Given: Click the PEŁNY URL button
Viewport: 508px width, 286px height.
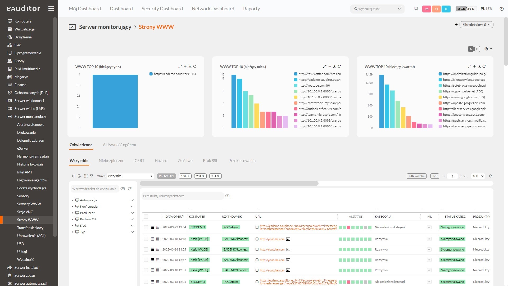Looking at the screenshot, I should pyautogui.click(x=166, y=176).
